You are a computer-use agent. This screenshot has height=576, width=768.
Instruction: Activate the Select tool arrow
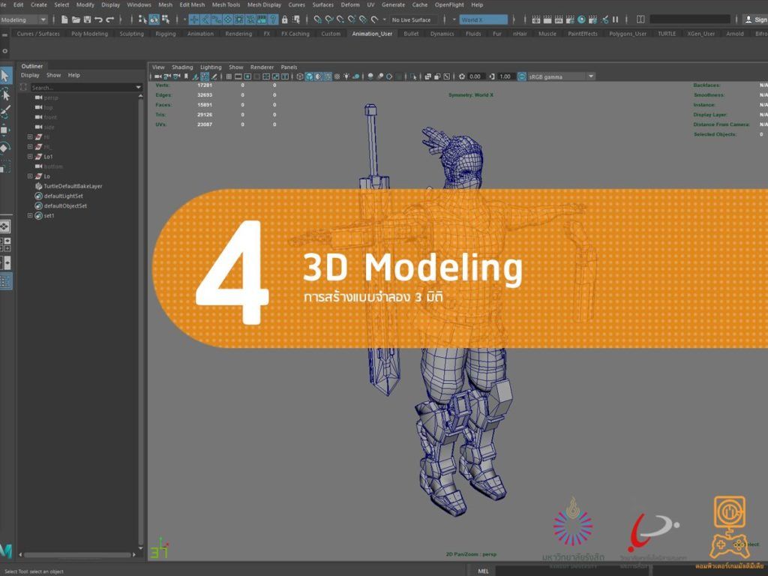[5, 76]
